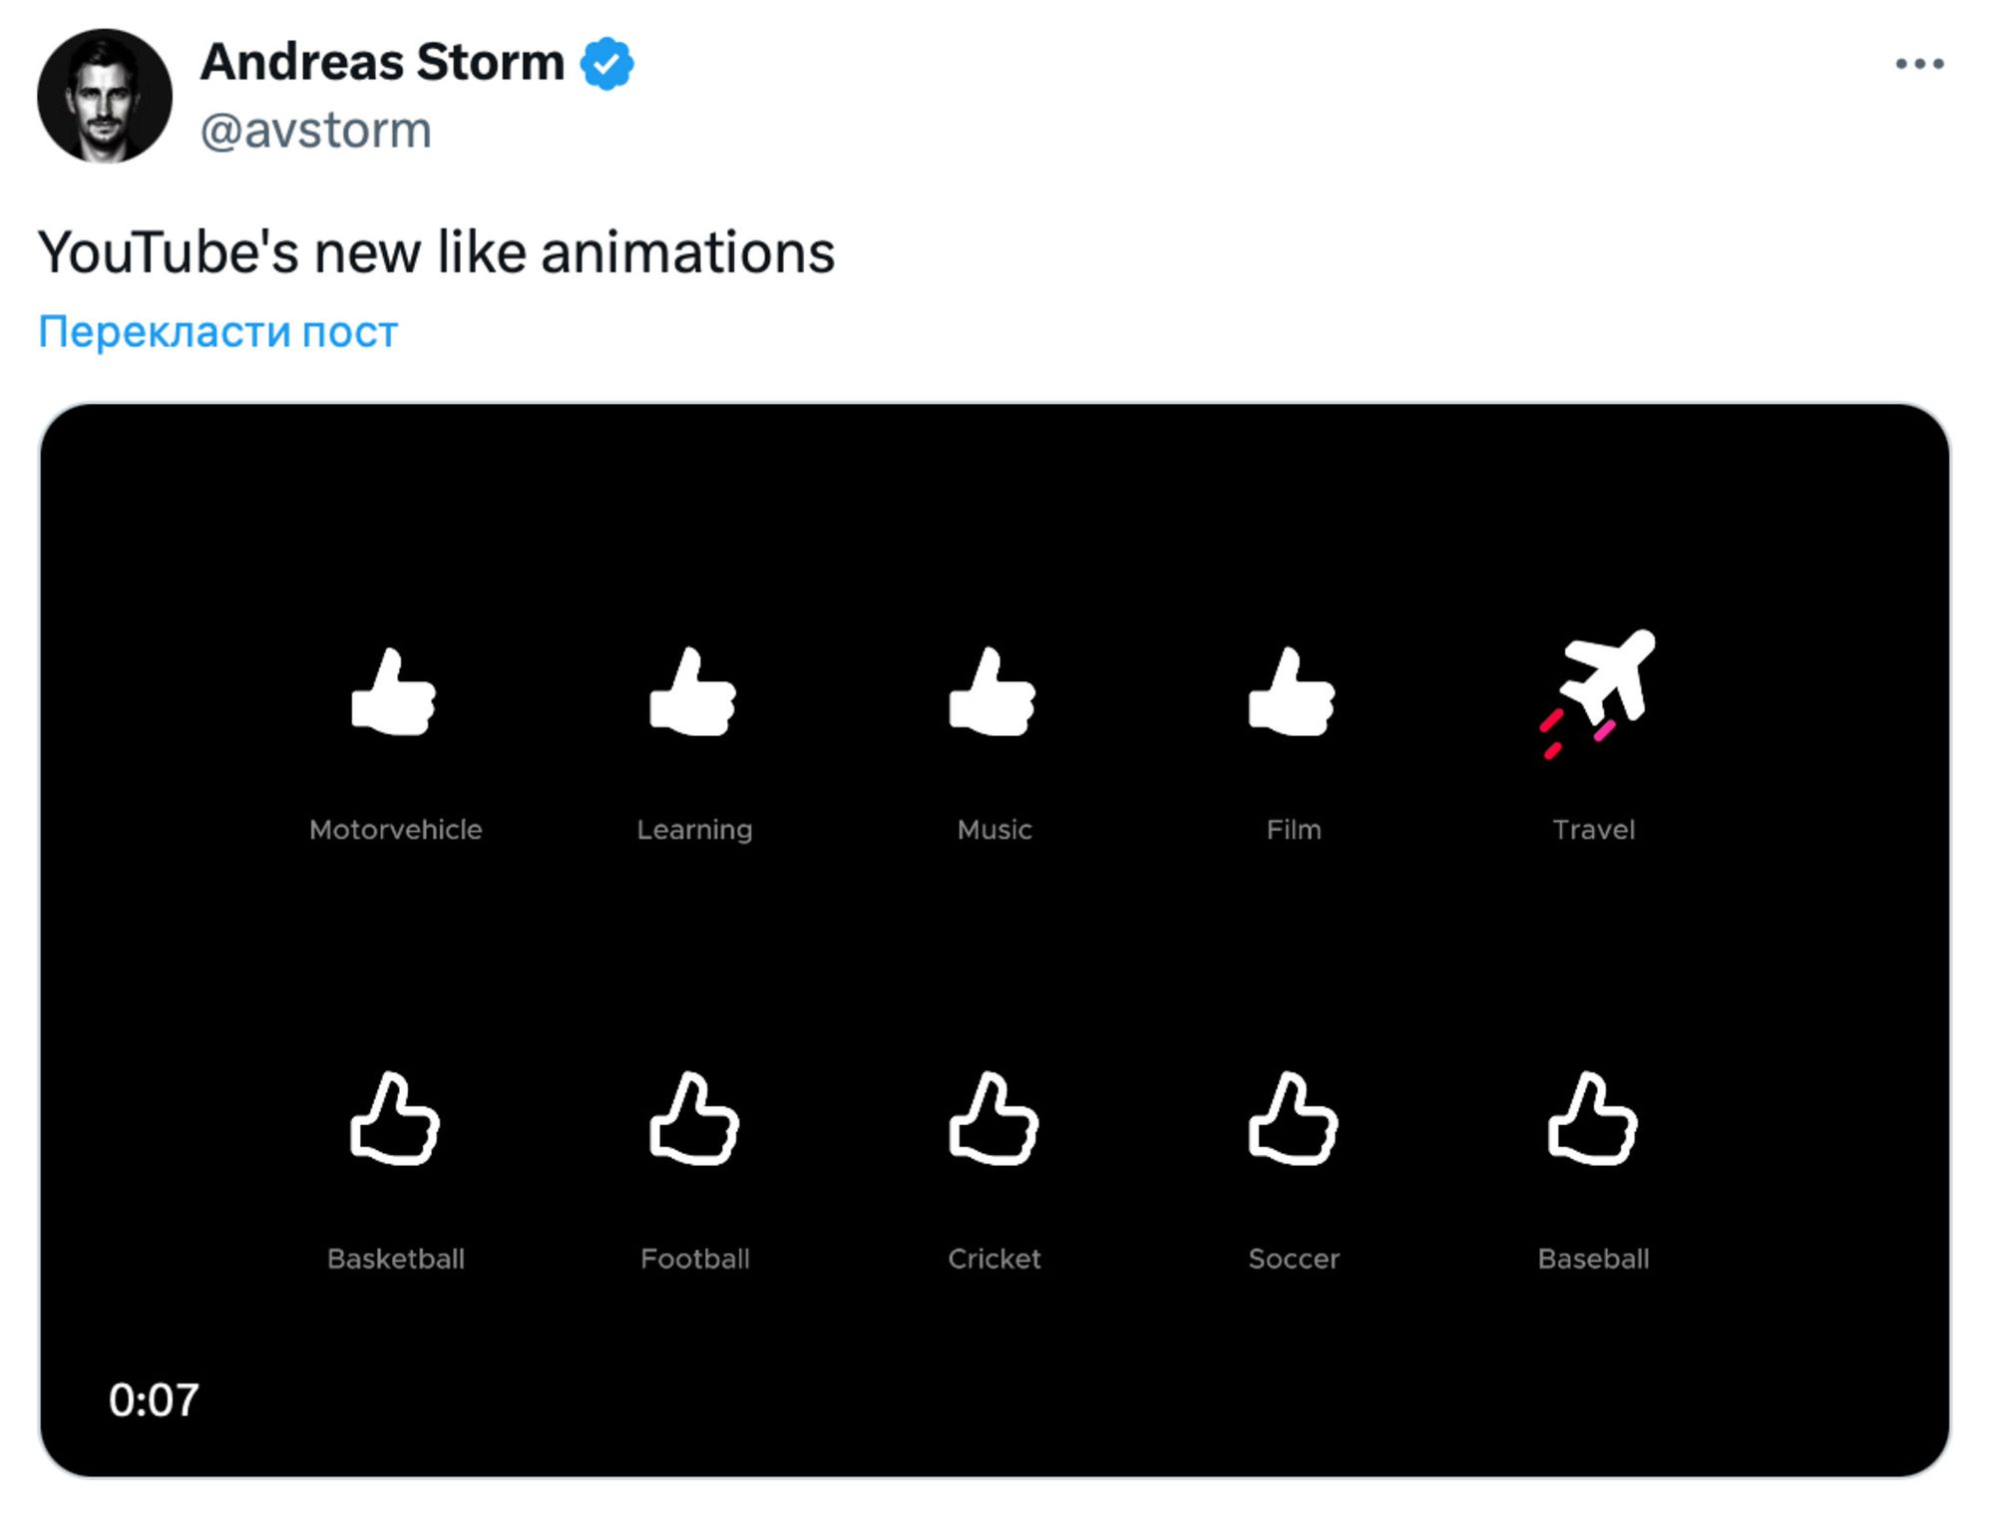The width and height of the screenshot is (1995, 1524).
Task: Click the Football outlined thumbs-up icon
Action: 694,1118
